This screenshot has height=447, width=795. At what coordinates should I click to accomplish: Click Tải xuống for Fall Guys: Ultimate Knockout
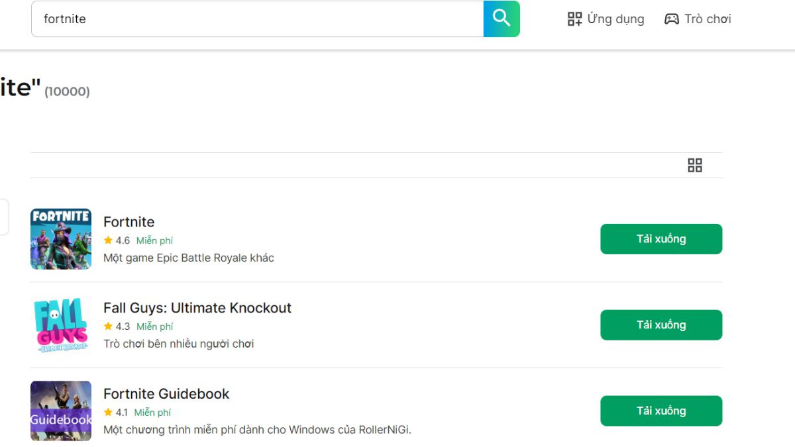[x=661, y=324]
